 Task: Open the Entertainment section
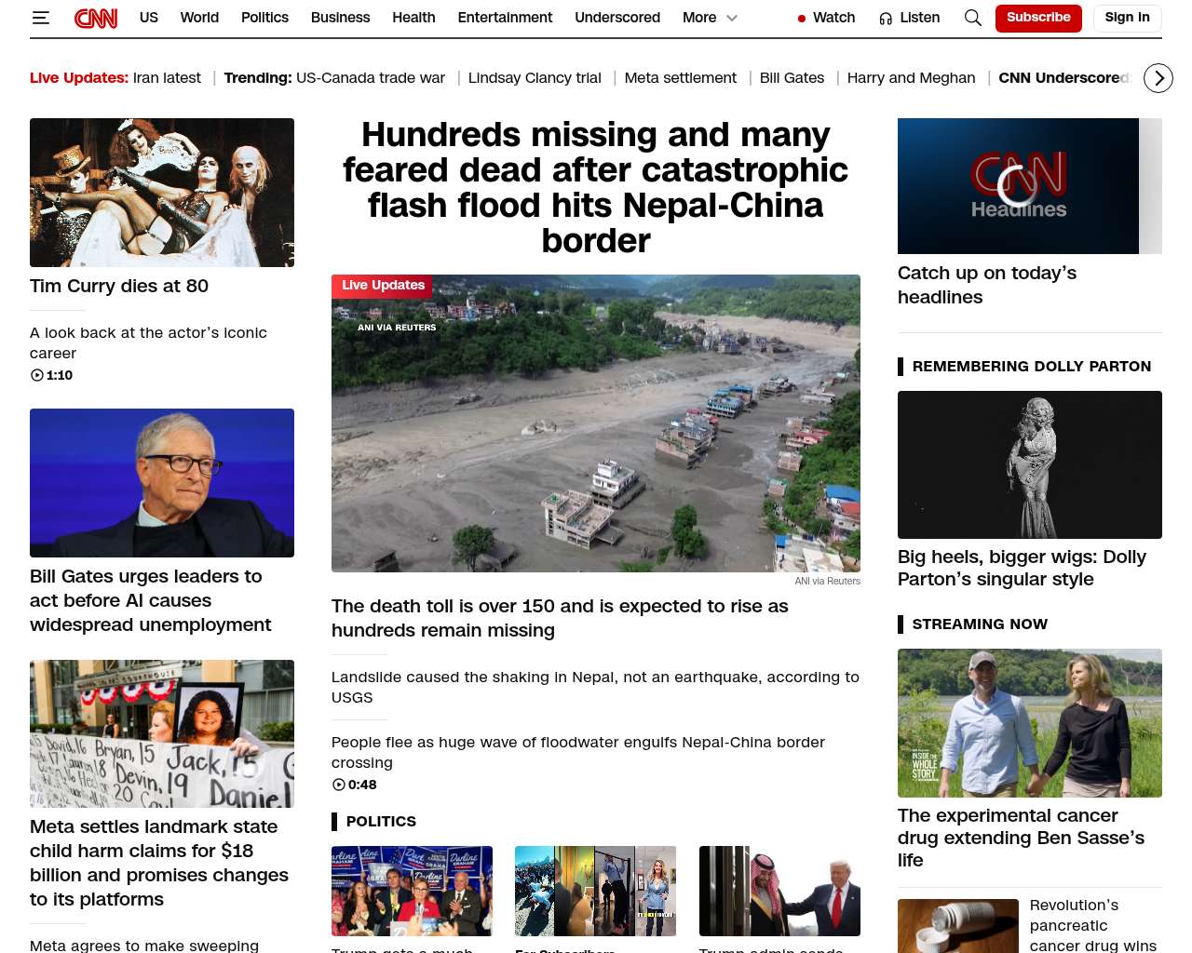(x=505, y=18)
